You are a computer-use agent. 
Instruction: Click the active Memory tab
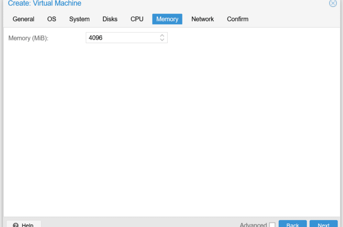[x=167, y=19]
